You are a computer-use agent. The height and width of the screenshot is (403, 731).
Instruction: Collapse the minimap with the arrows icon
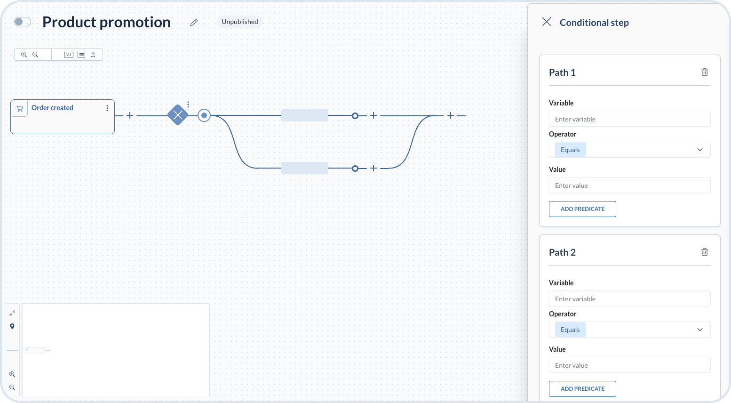coord(12,313)
